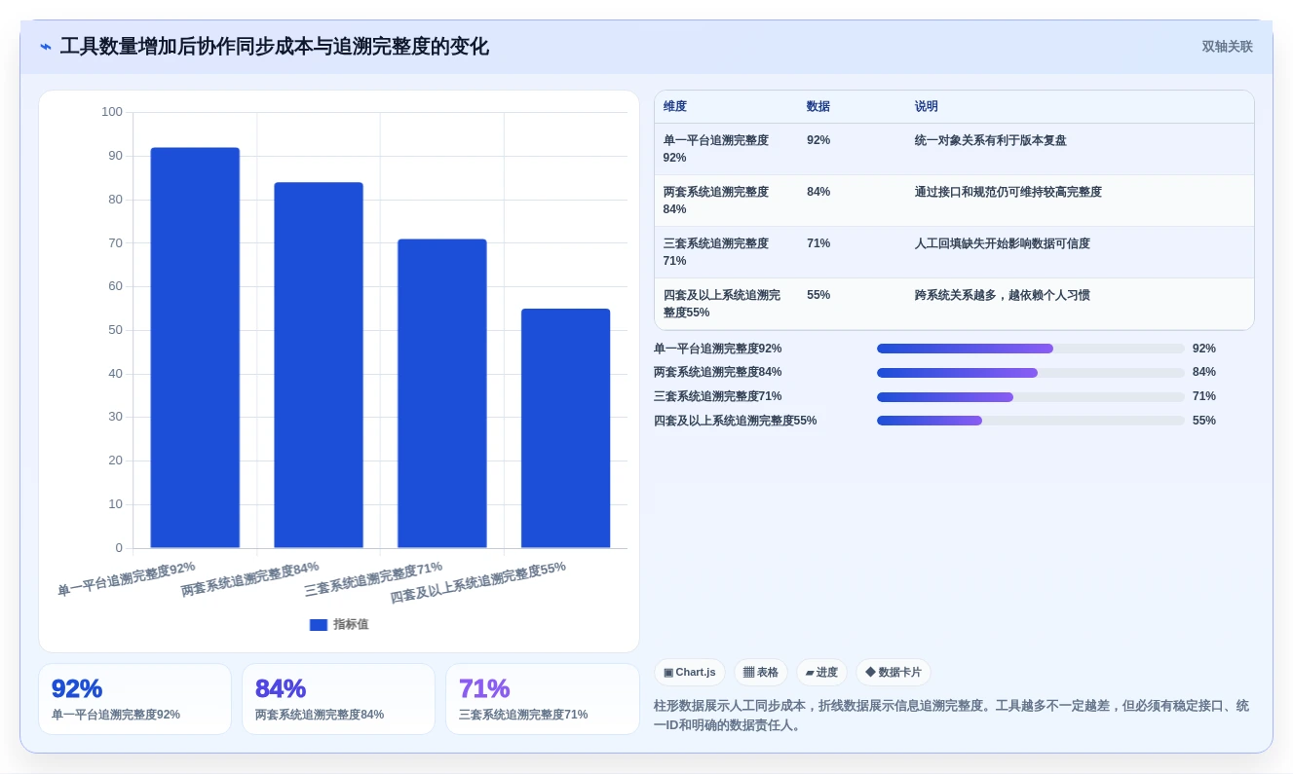Click 人工回填缺失开始影响数据可信度 description
Screen dimensions: 1293x774
[x=1003, y=243]
